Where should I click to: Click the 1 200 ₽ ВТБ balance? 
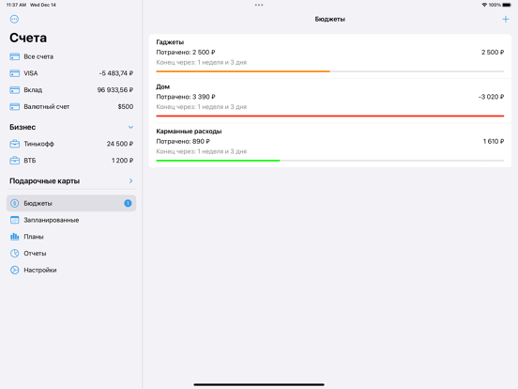(x=123, y=161)
